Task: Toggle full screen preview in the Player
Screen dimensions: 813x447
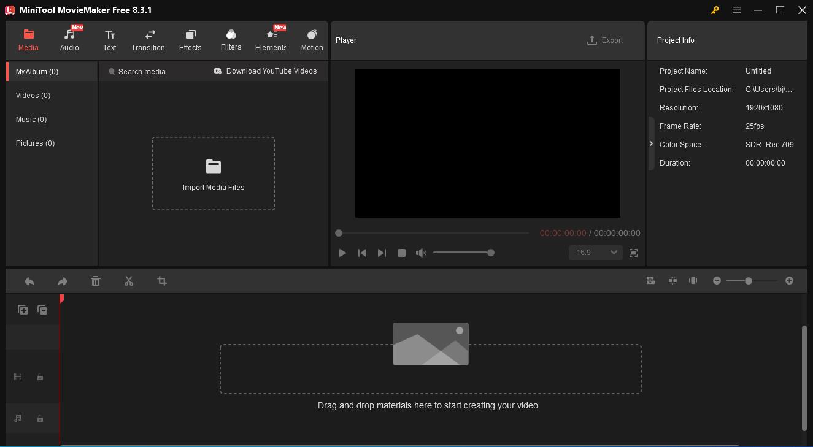Action: pos(633,253)
